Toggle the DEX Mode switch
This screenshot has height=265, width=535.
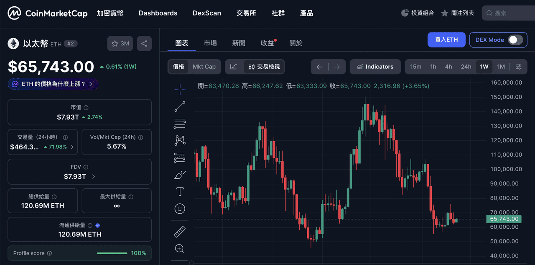515,40
